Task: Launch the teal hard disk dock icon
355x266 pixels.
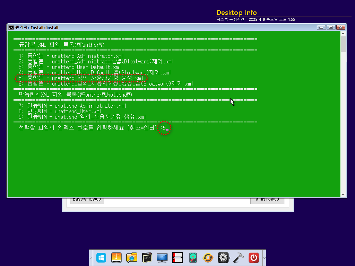Action: click(x=193, y=258)
